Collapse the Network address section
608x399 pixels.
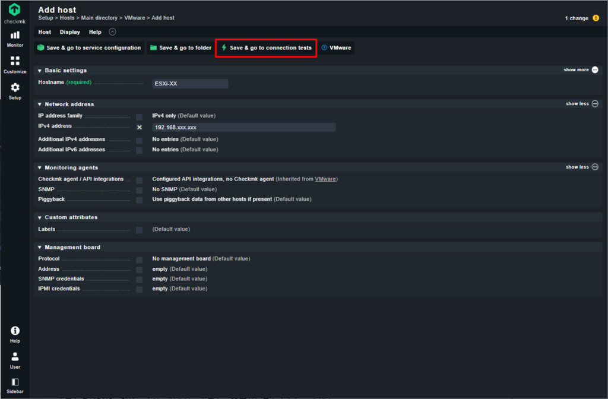40,104
